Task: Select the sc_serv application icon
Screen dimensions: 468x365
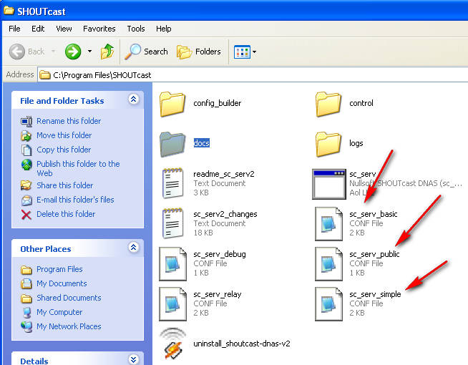Action: pyautogui.click(x=329, y=184)
